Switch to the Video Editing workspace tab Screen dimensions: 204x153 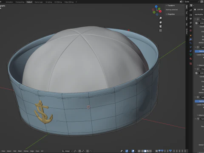point(69,2)
